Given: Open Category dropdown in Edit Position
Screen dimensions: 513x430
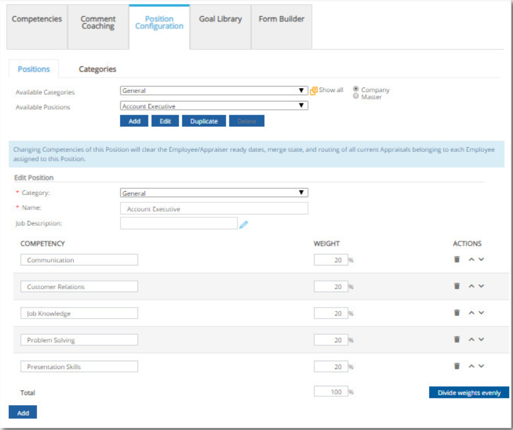Looking at the screenshot, I should [x=214, y=193].
